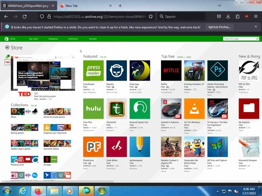Open the Top charts menu
Viewport: 262px width, 196px height.
pyautogui.click(x=34, y=39)
